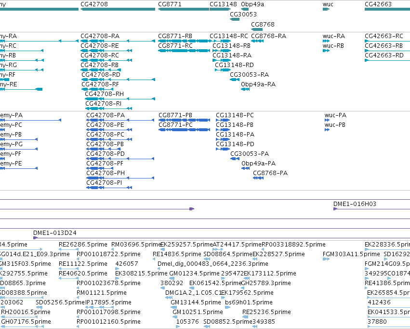Screen dimensions: 410x329
Task: Open transcript CG42708-RD
Action: 118,80
